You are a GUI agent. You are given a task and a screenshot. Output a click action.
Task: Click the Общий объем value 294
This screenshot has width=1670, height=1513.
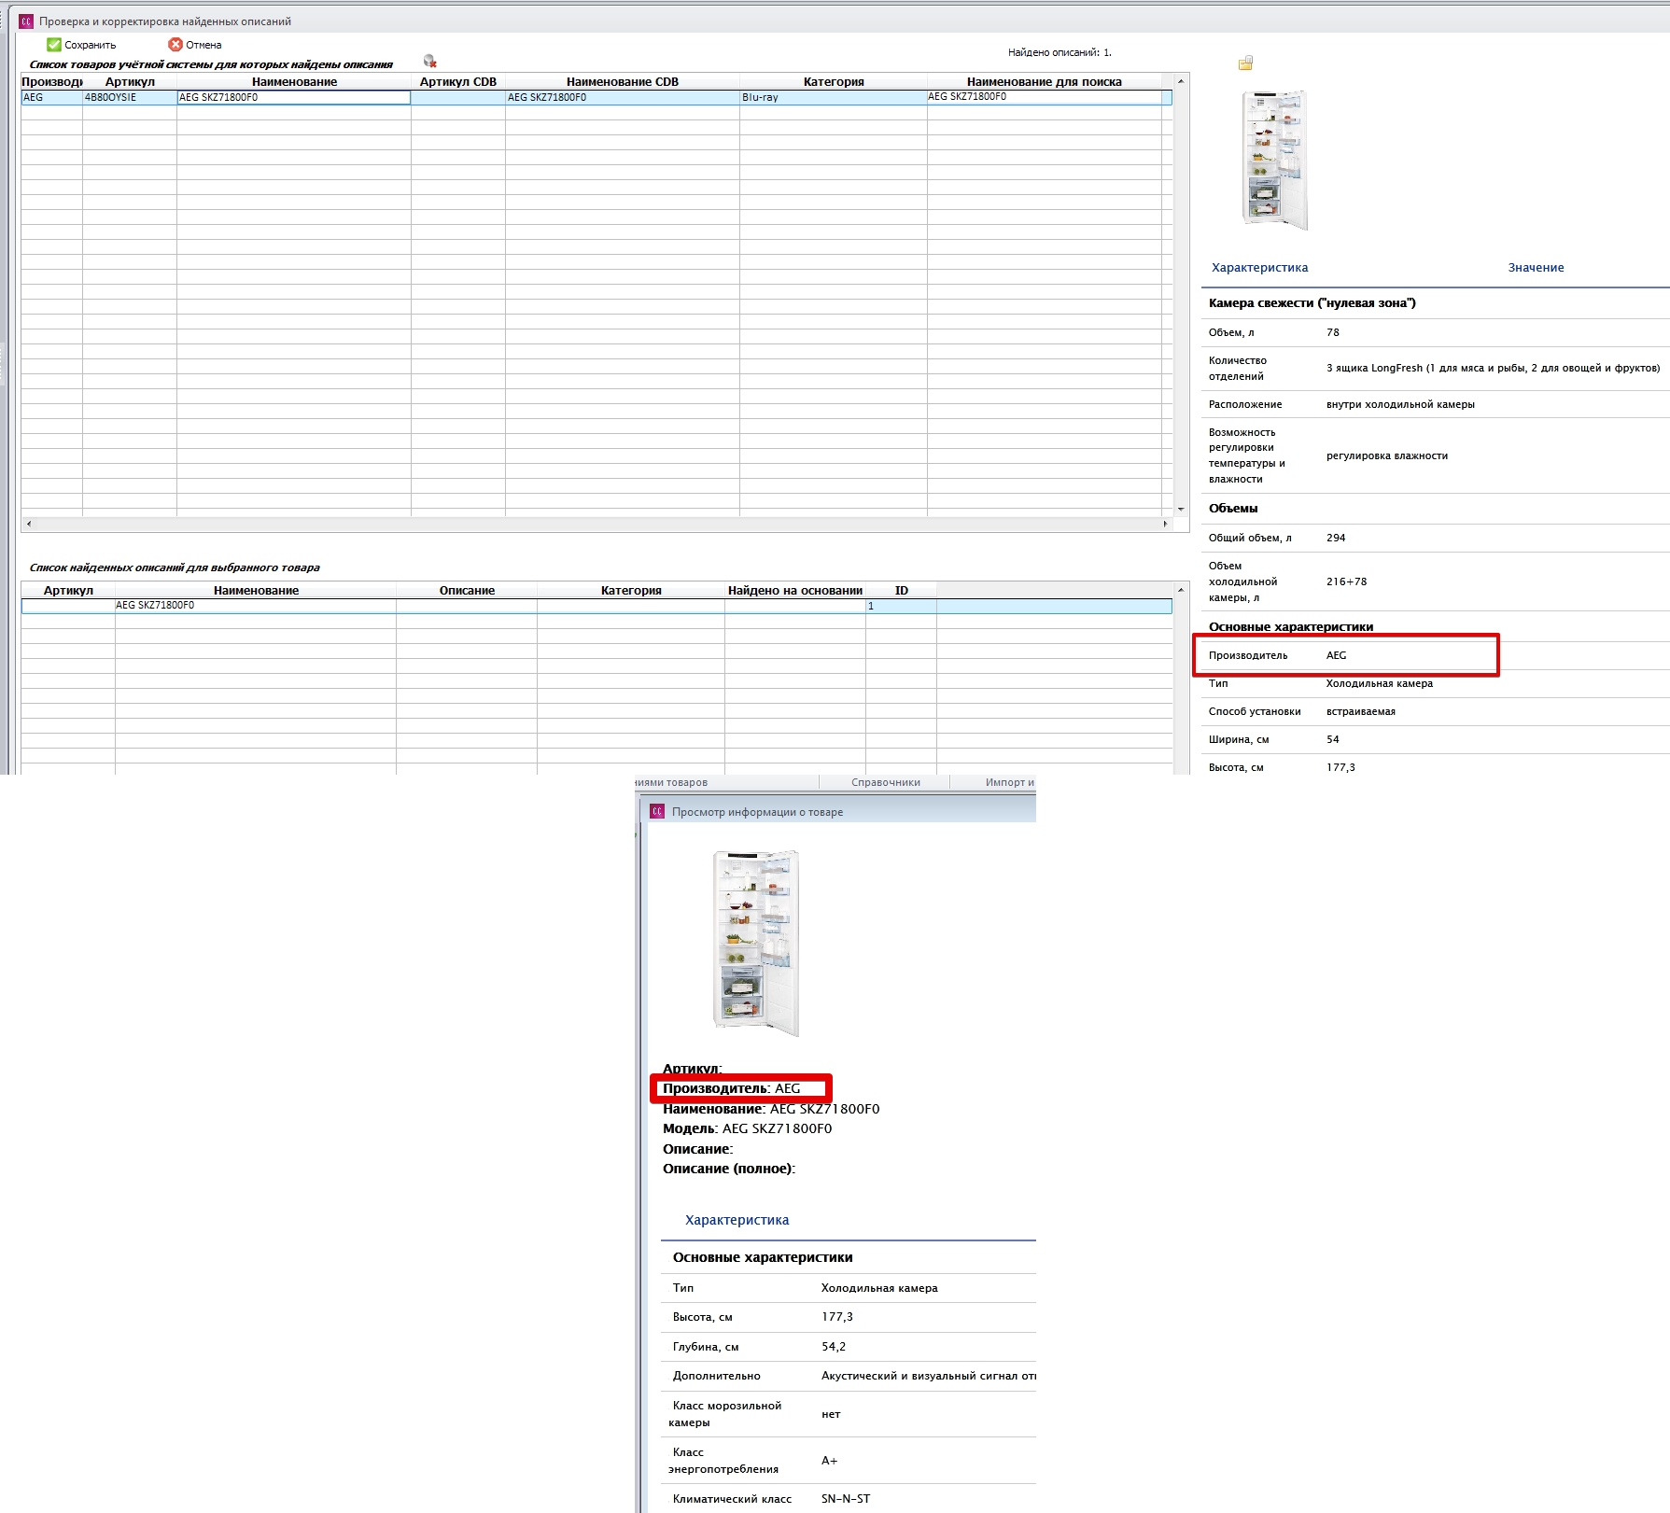tap(1336, 538)
